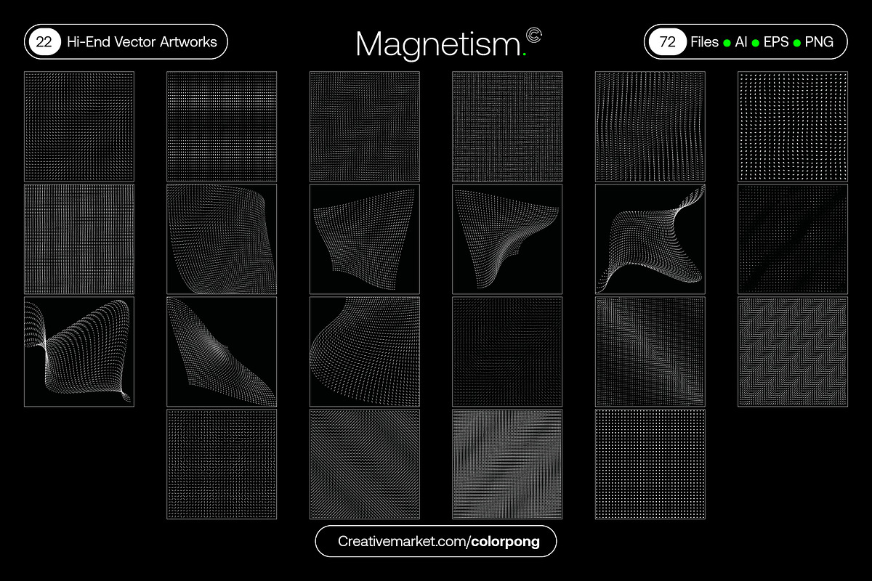Image resolution: width=872 pixels, height=581 pixels.
Task: Open the bulging warped square mesh artwork
Action: [x=222, y=239]
